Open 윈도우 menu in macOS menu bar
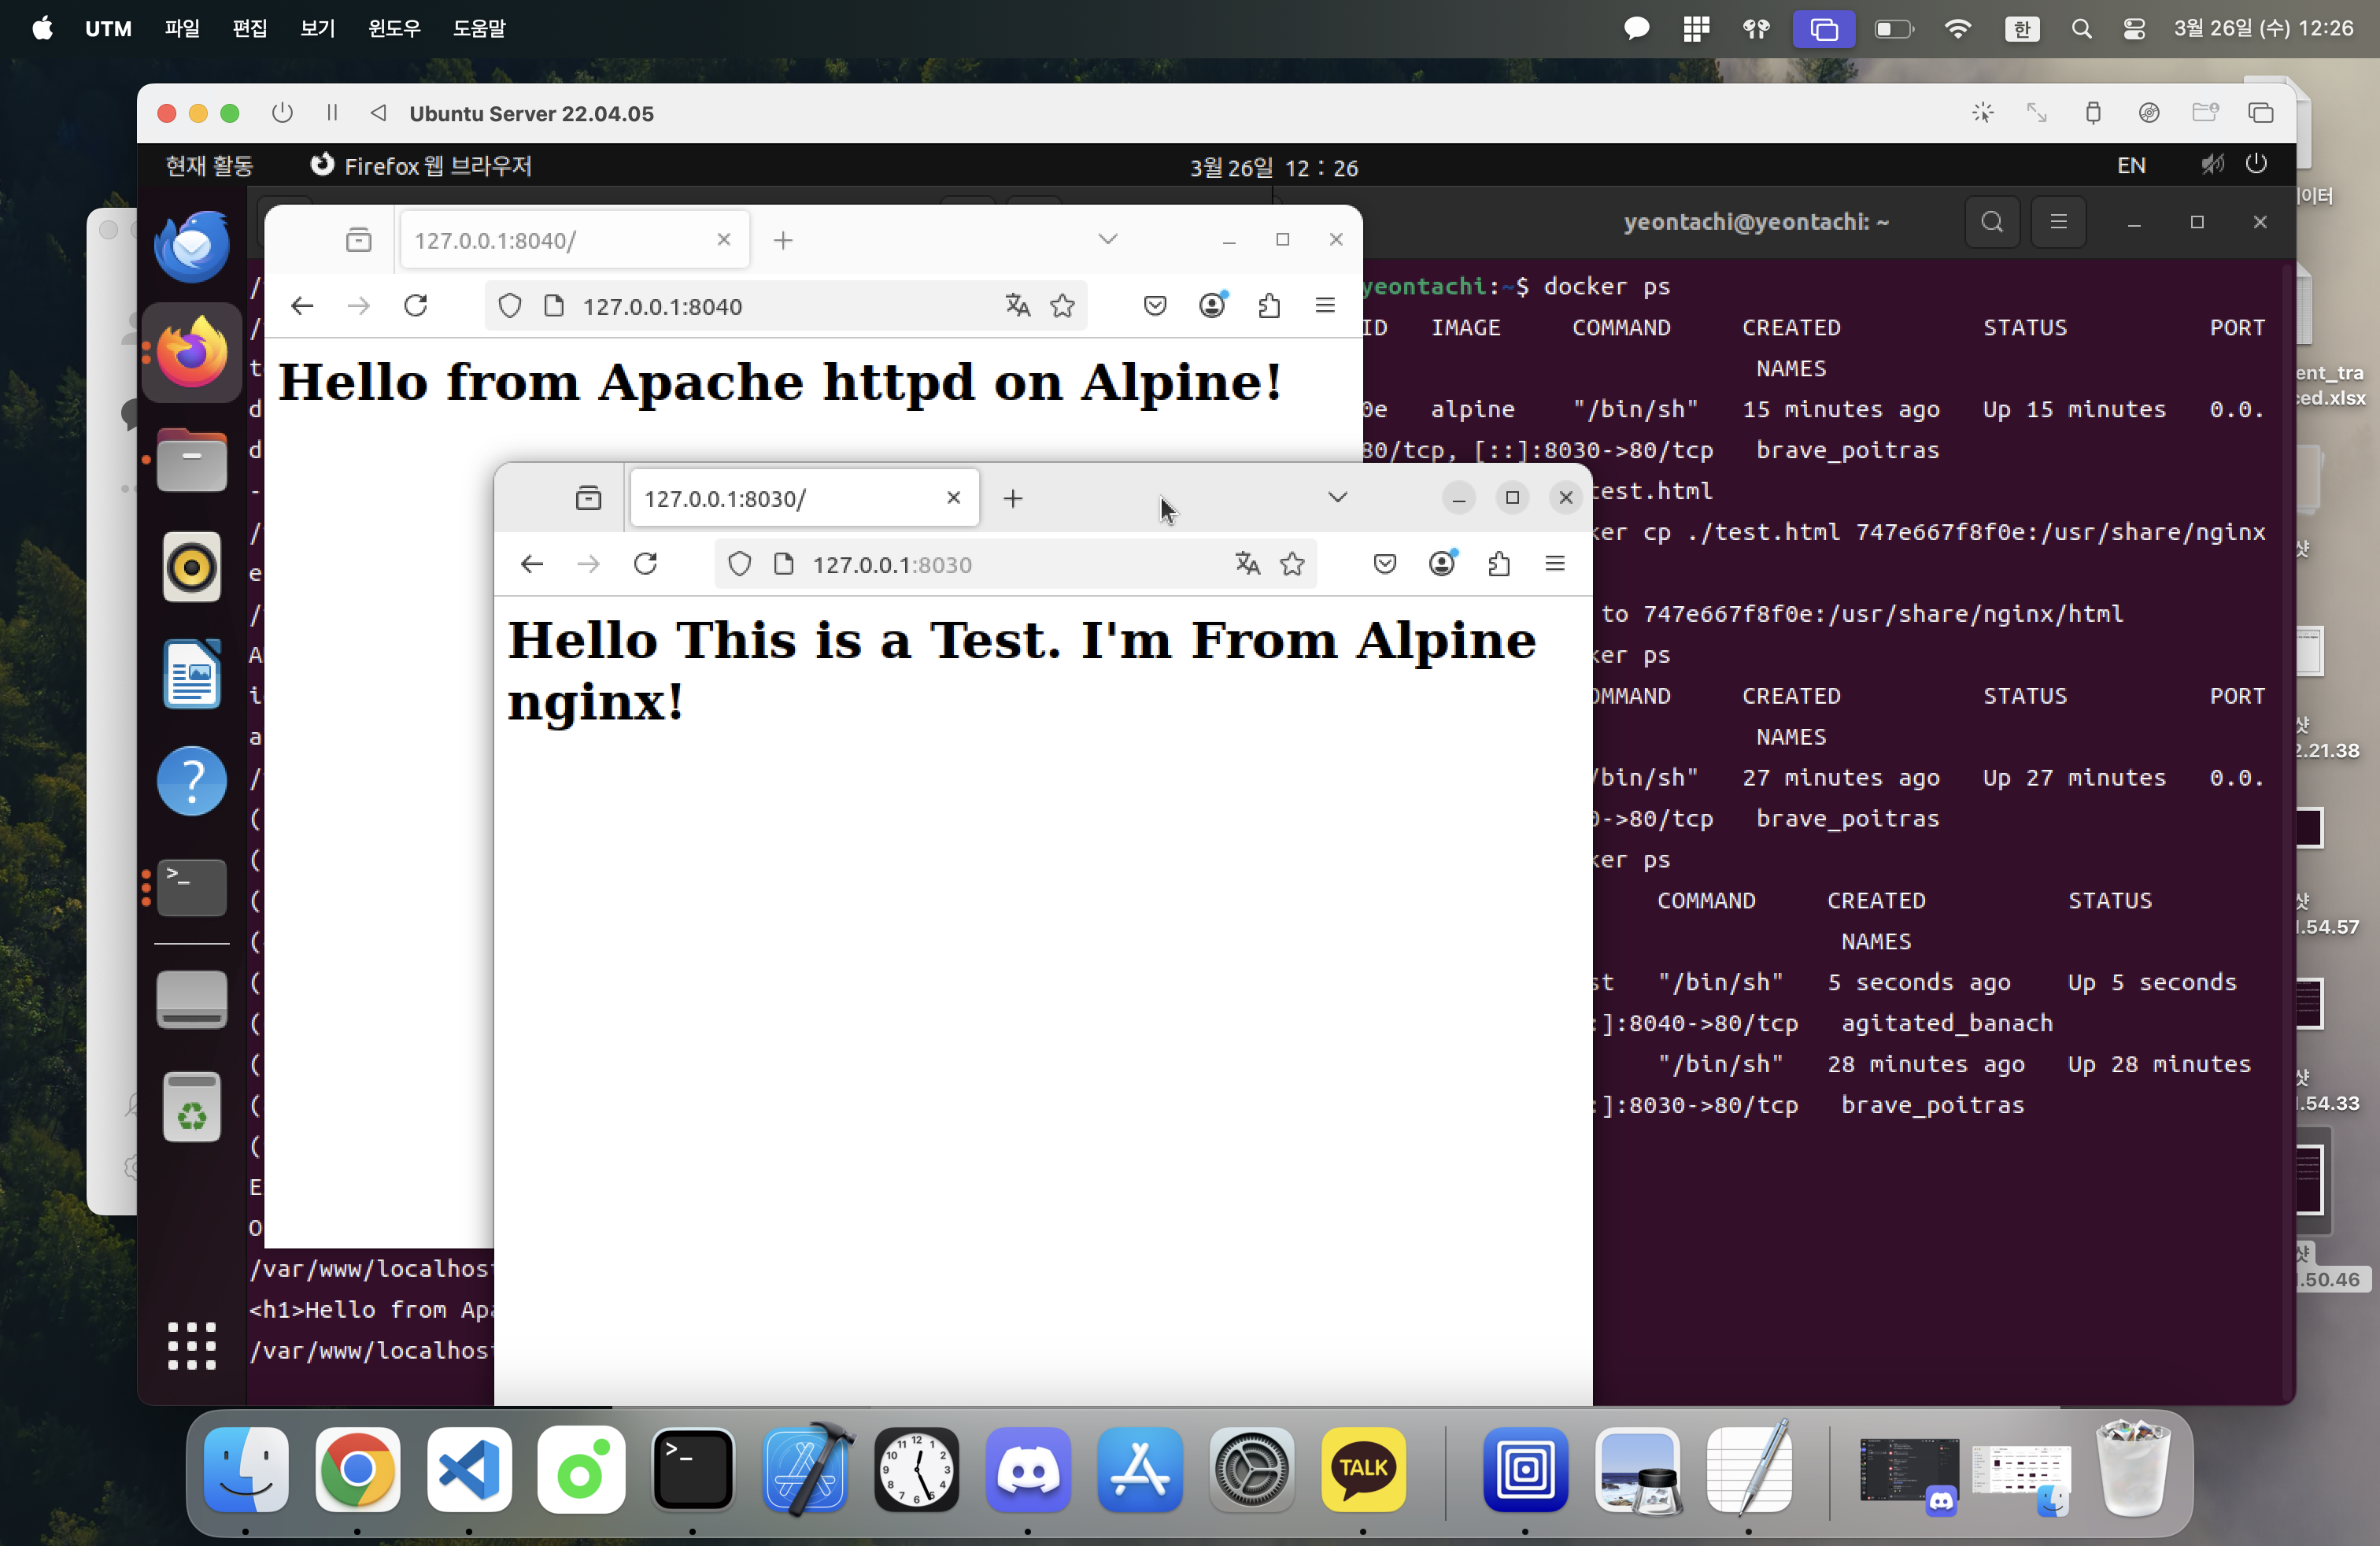The width and height of the screenshot is (2380, 1546). click(x=394, y=29)
